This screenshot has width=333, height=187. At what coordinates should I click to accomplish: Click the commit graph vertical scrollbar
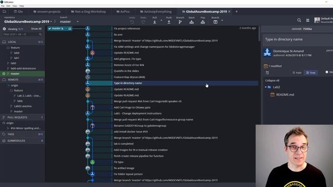point(259,33)
